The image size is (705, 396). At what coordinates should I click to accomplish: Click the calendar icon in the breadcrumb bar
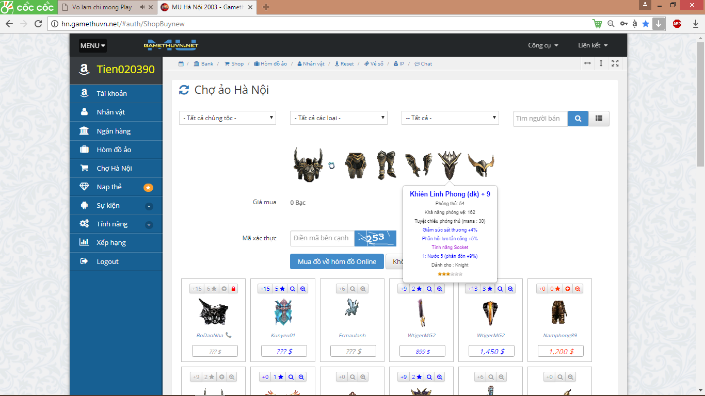pos(181,64)
